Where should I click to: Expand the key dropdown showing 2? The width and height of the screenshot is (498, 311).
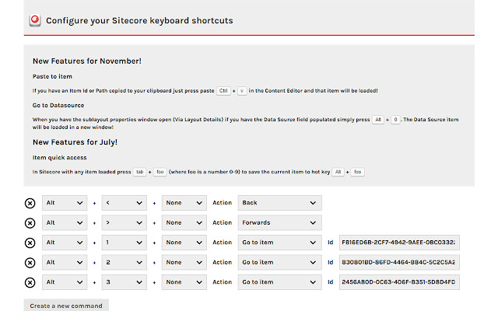point(124,263)
